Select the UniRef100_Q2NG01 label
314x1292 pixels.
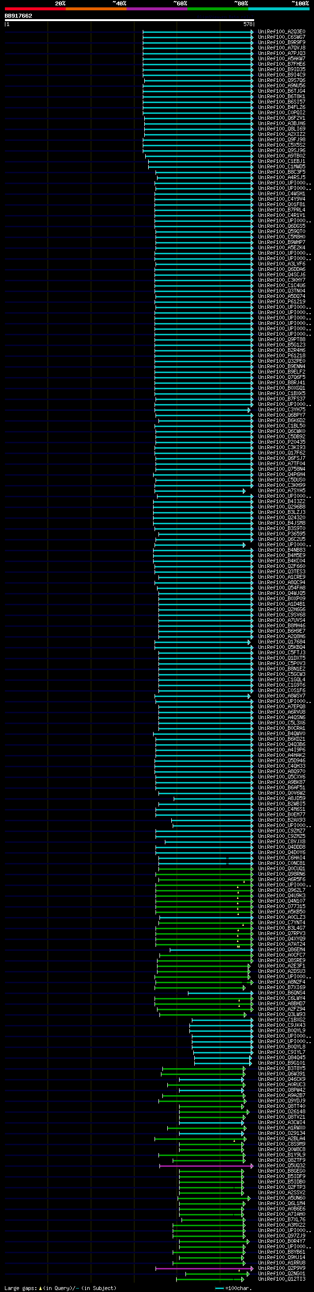click(x=282, y=1274)
